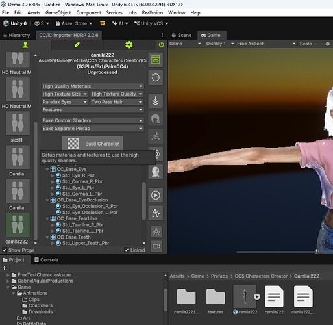Open the Two Pass Hair dropdown
This screenshot has width=333, height=325.
117,102
